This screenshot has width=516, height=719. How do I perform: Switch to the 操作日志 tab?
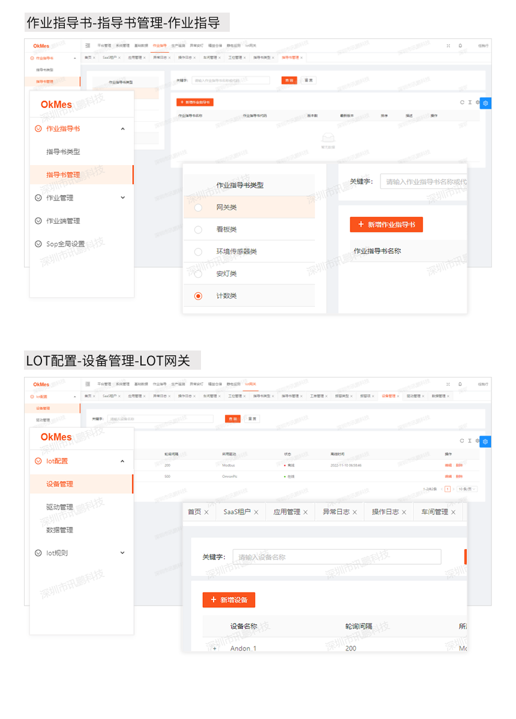383,512
